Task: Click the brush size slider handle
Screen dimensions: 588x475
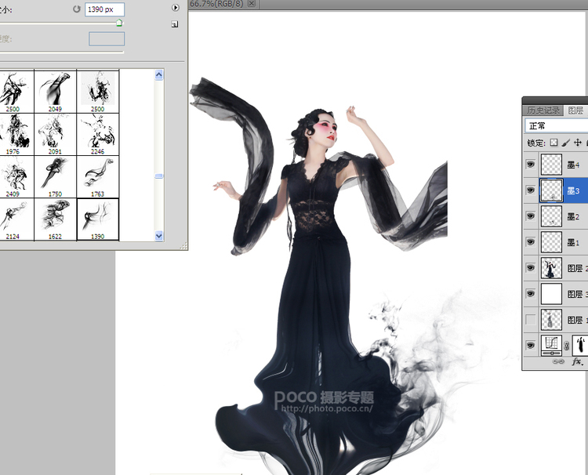Action: pyautogui.click(x=119, y=23)
